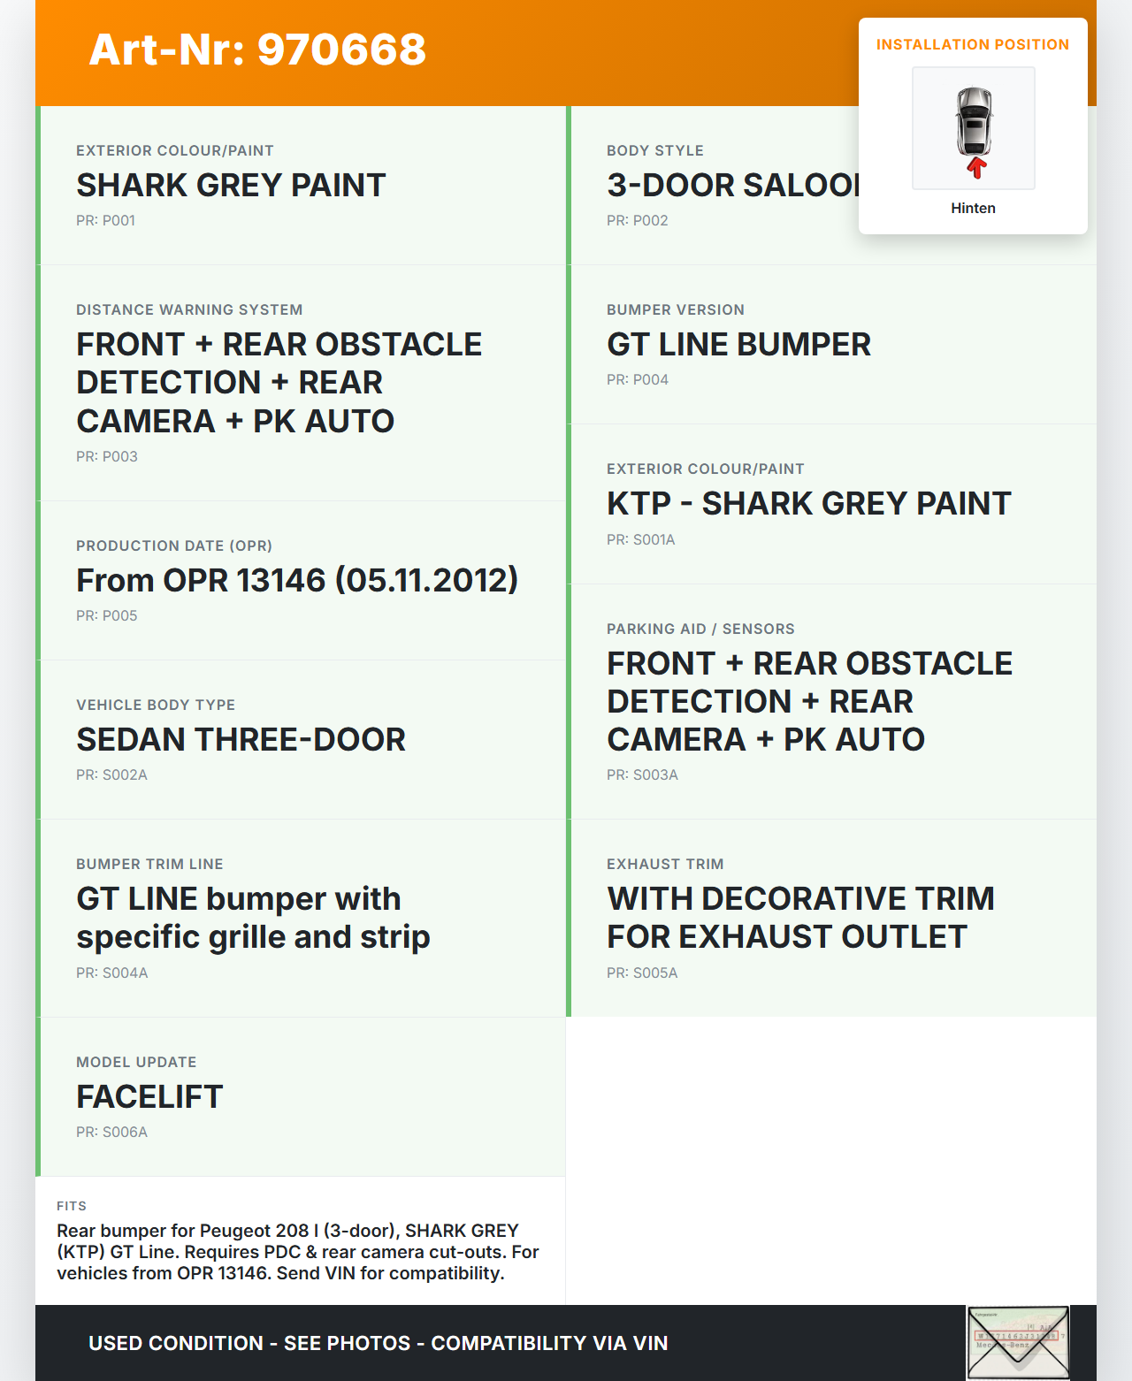Select the KTP - Shark Grey Paint card
This screenshot has height=1381, width=1132.
(x=831, y=503)
